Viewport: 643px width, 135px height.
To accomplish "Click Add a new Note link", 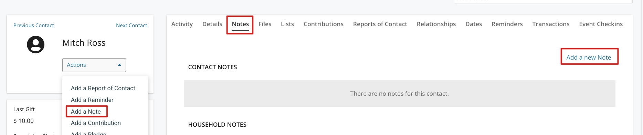I will [x=589, y=58].
